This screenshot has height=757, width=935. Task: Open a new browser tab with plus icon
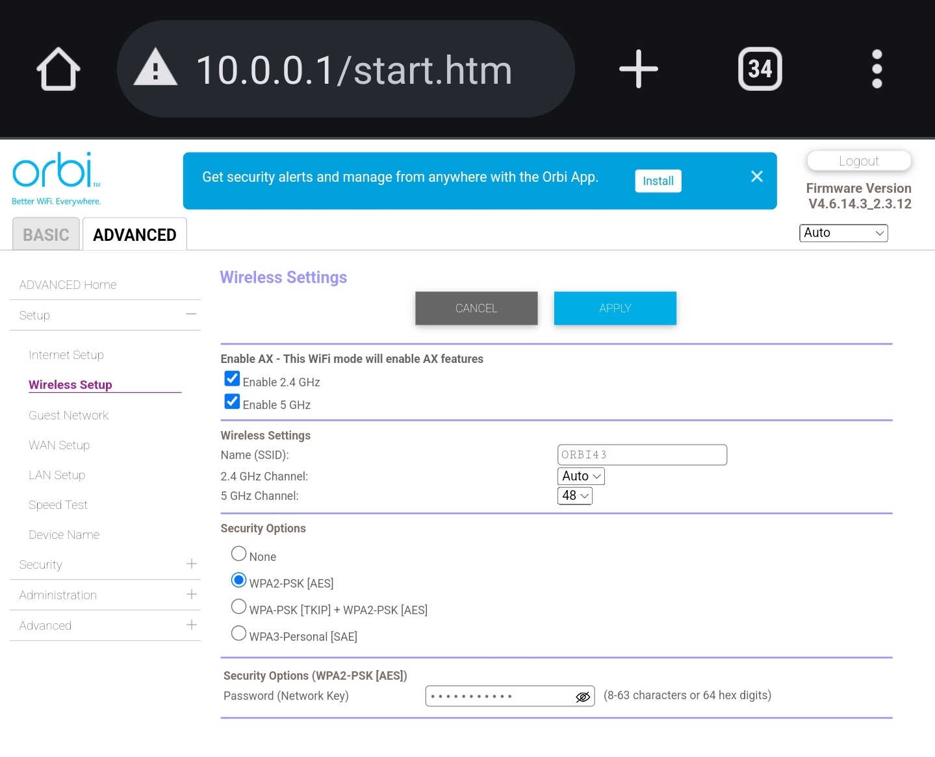point(638,69)
